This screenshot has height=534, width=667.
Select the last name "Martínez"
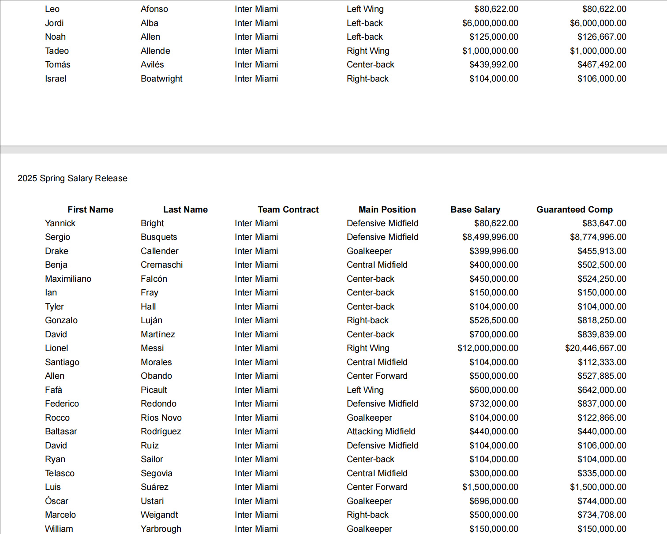point(158,334)
